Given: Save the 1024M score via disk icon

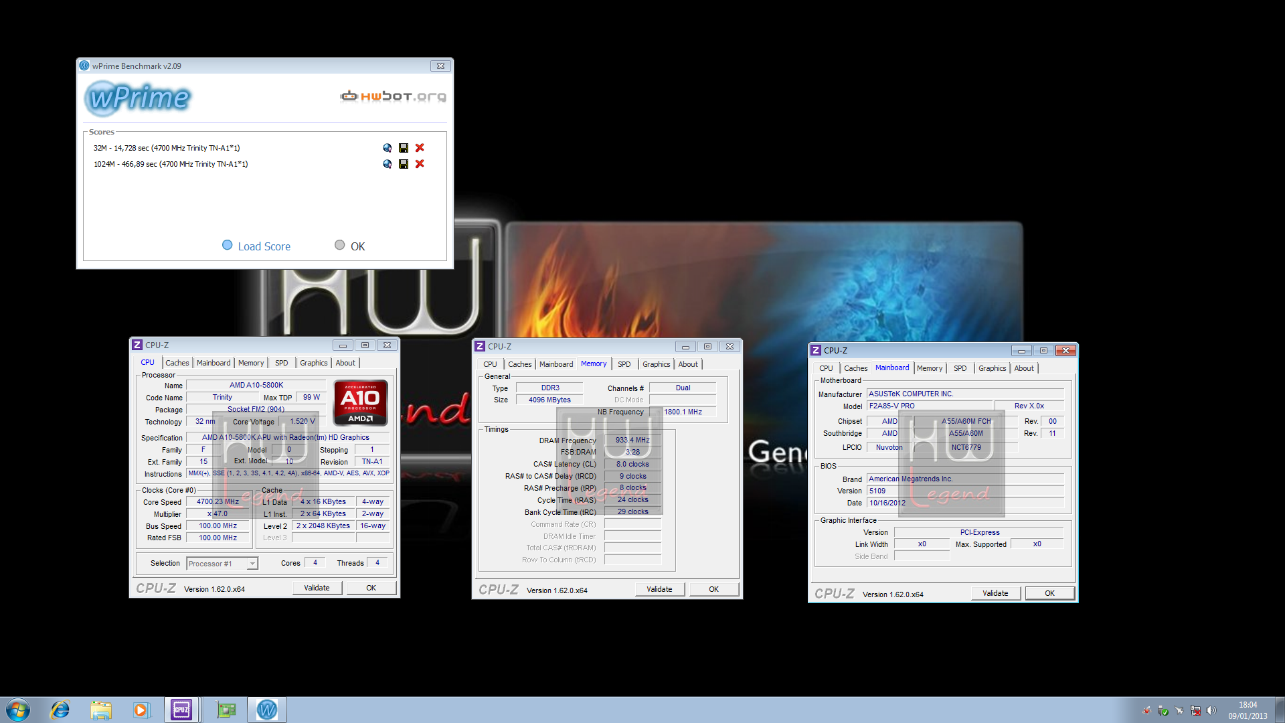Looking at the screenshot, I should point(404,164).
